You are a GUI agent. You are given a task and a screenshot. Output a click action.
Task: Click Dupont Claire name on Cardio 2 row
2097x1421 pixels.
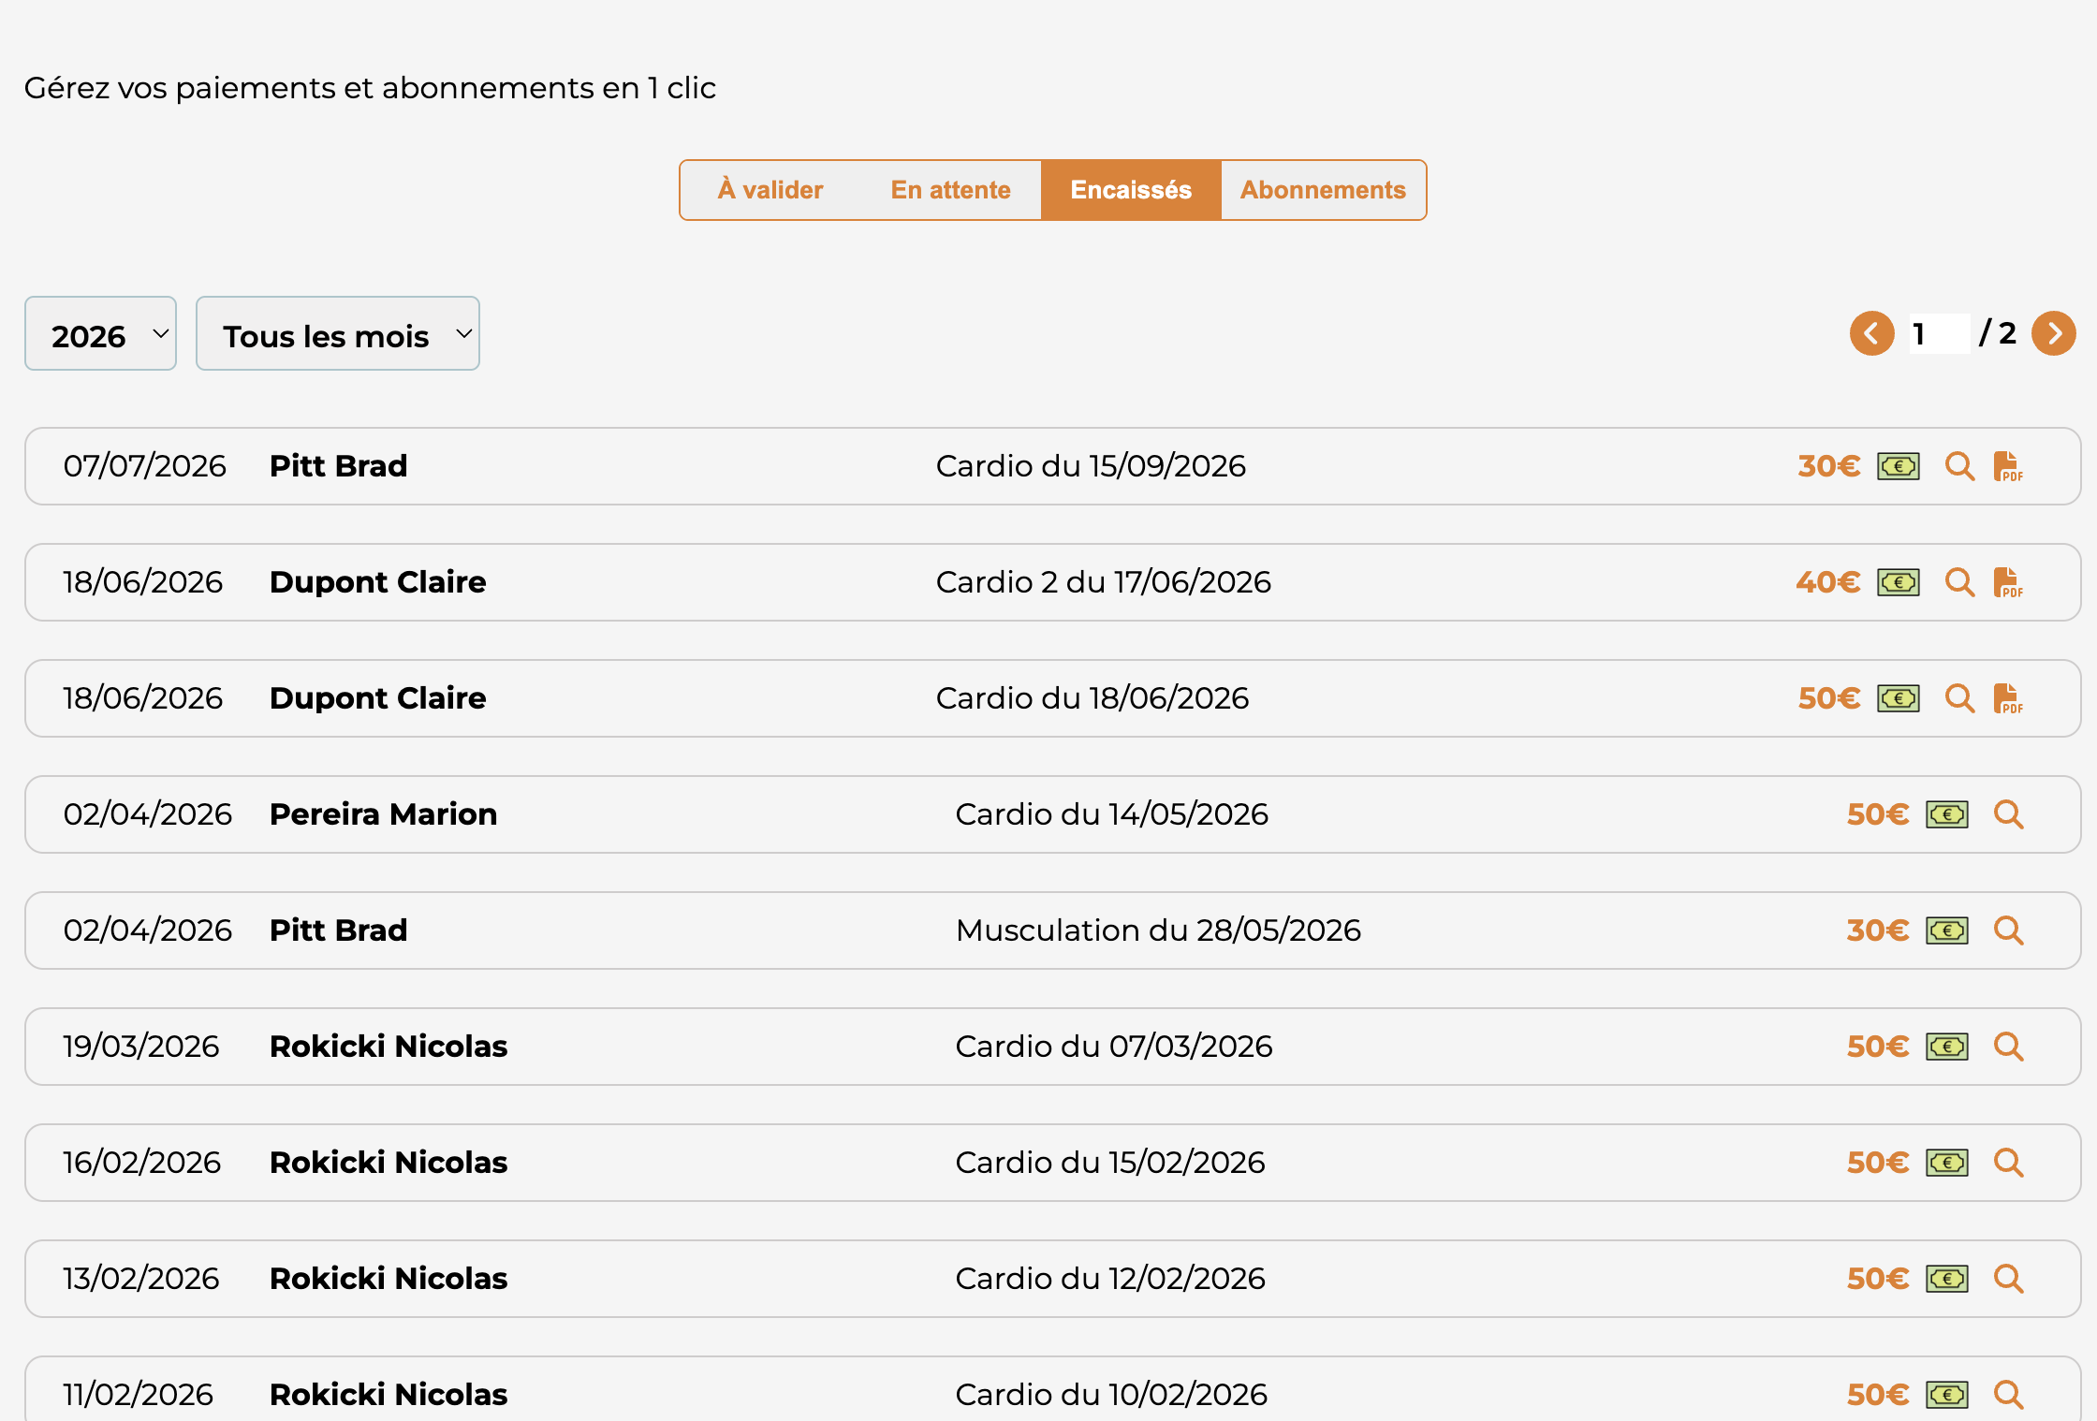pyautogui.click(x=378, y=582)
